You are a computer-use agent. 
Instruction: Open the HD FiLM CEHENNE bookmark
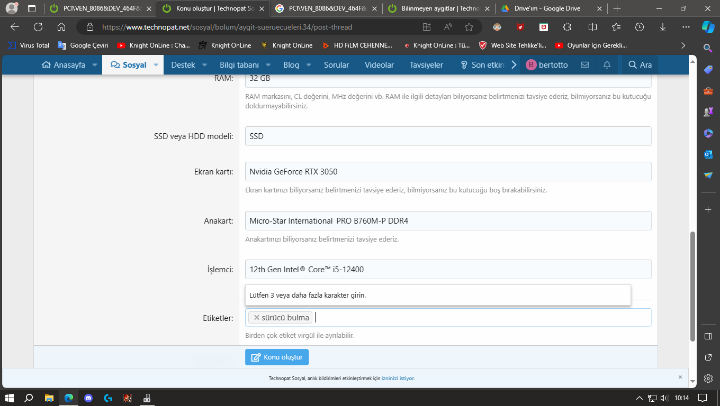[357, 45]
